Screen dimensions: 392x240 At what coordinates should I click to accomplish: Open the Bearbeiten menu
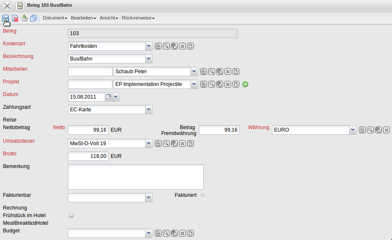pos(83,18)
